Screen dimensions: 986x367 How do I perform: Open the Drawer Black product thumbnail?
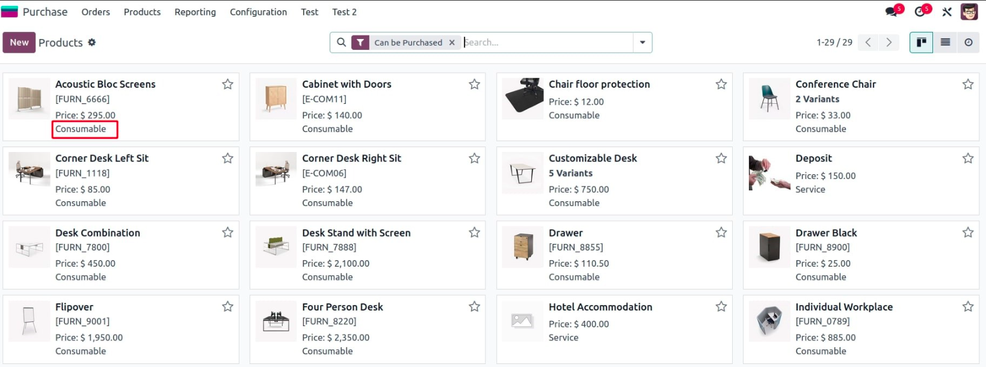point(769,247)
